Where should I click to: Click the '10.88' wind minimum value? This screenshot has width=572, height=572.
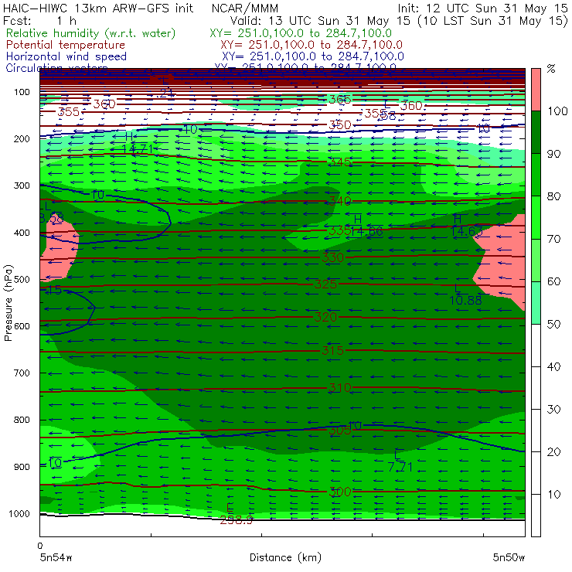(465, 301)
